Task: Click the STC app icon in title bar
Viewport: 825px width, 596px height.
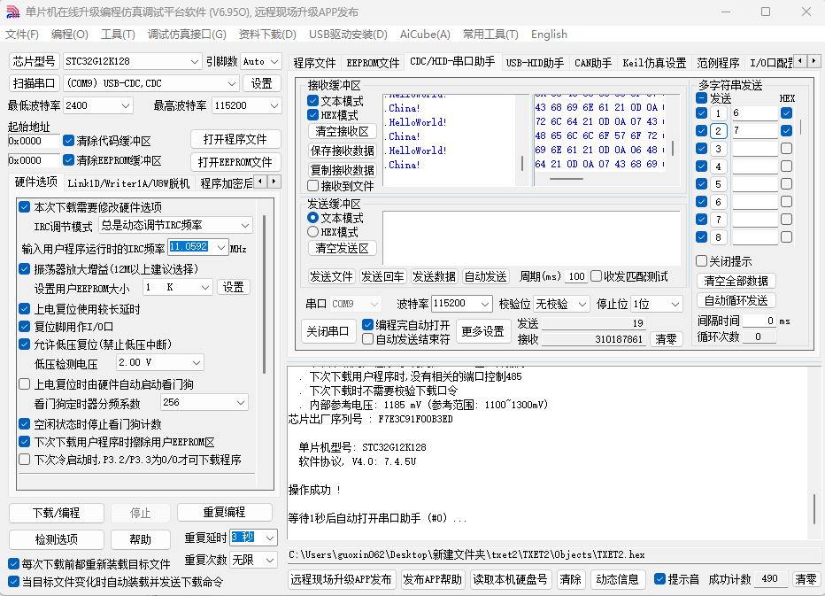Action: (x=12, y=12)
